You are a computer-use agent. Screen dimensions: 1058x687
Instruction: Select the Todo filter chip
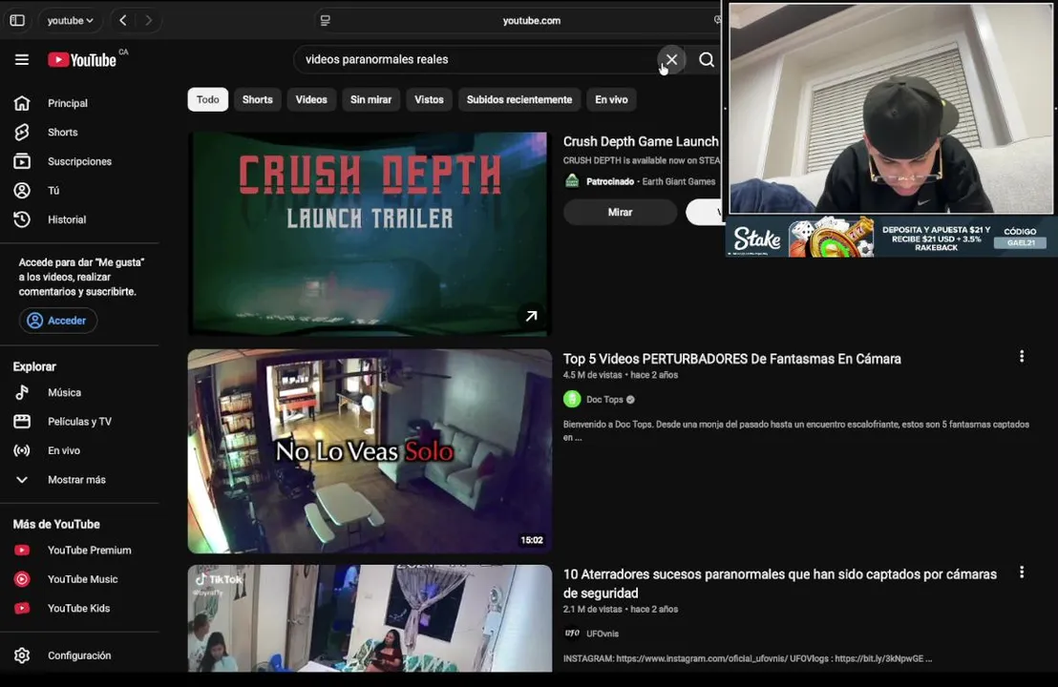[x=208, y=99]
